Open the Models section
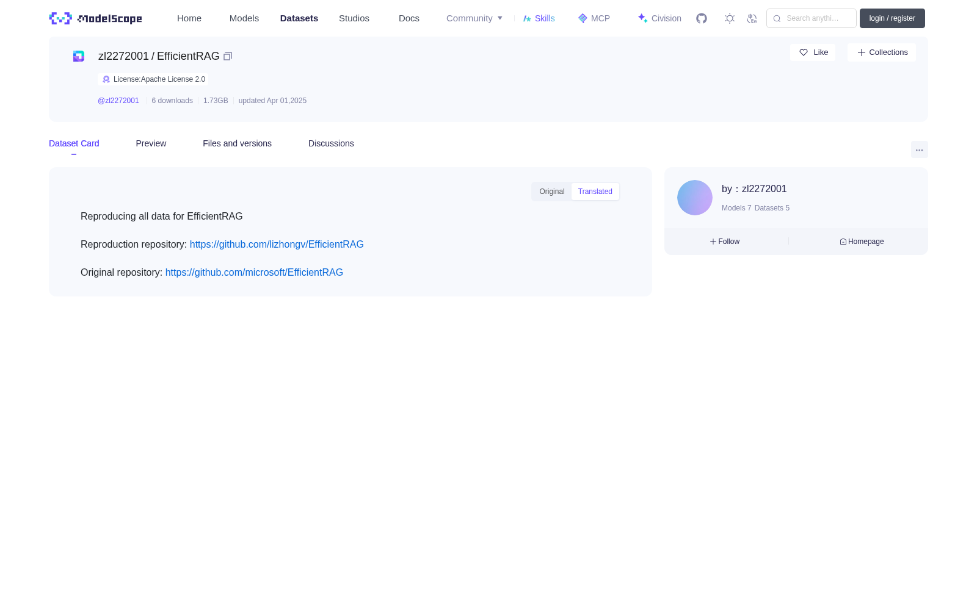Viewport: 977px width, 610px height. [x=244, y=18]
